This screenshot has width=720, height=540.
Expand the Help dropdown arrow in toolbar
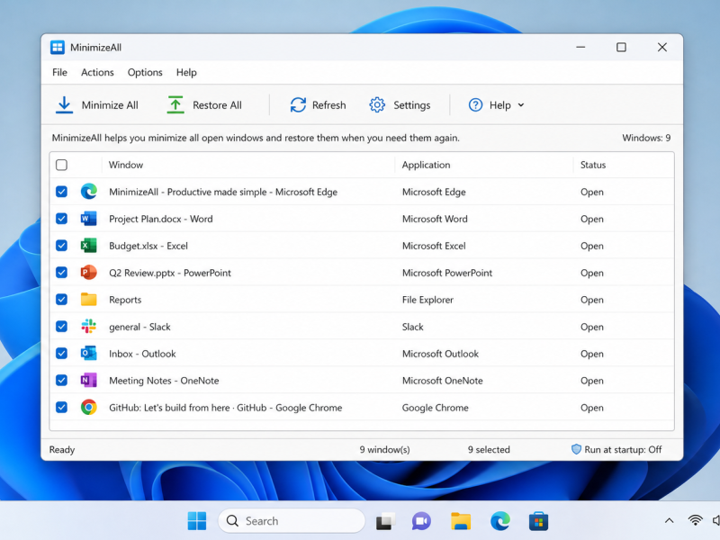(521, 105)
